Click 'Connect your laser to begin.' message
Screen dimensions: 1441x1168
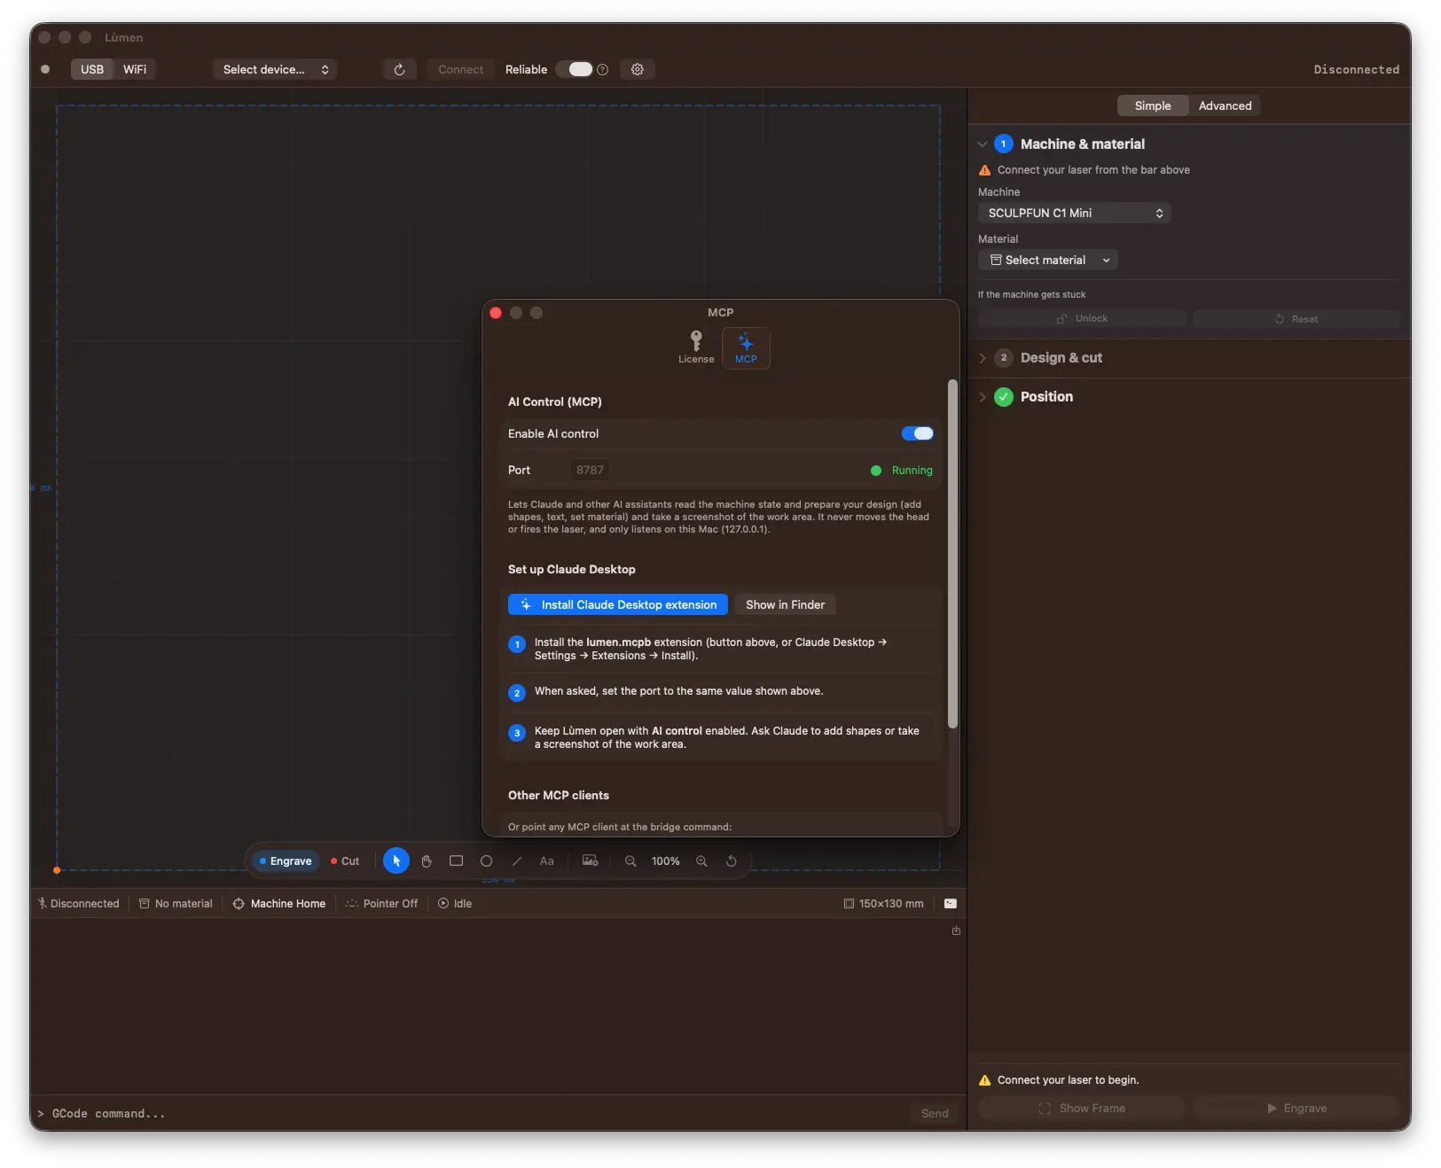(1068, 1079)
